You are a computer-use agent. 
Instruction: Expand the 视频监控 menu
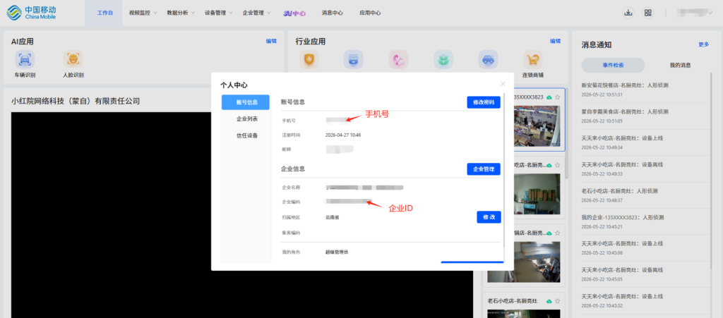[143, 13]
